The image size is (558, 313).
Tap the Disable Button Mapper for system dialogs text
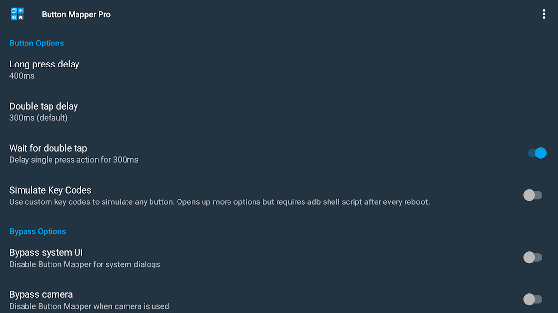(85, 265)
